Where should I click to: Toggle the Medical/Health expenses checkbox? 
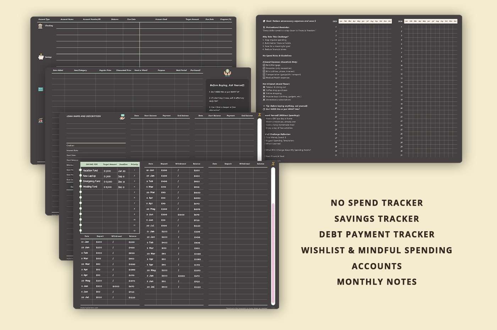[x=264, y=78]
